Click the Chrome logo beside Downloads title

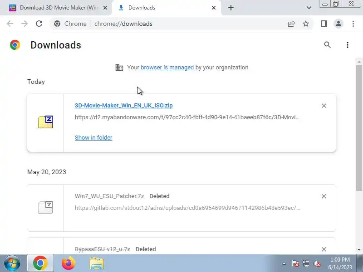coord(15,45)
